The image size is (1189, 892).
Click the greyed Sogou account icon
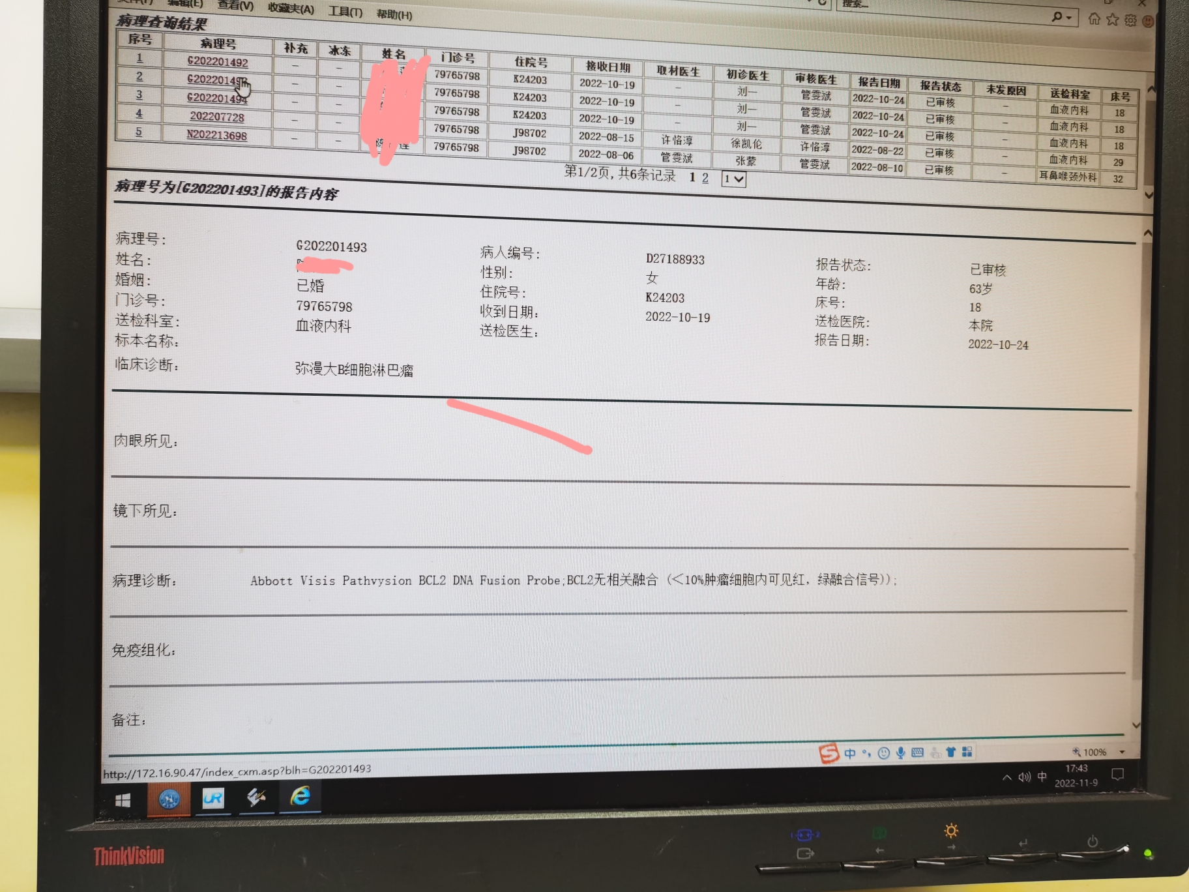[935, 752]
